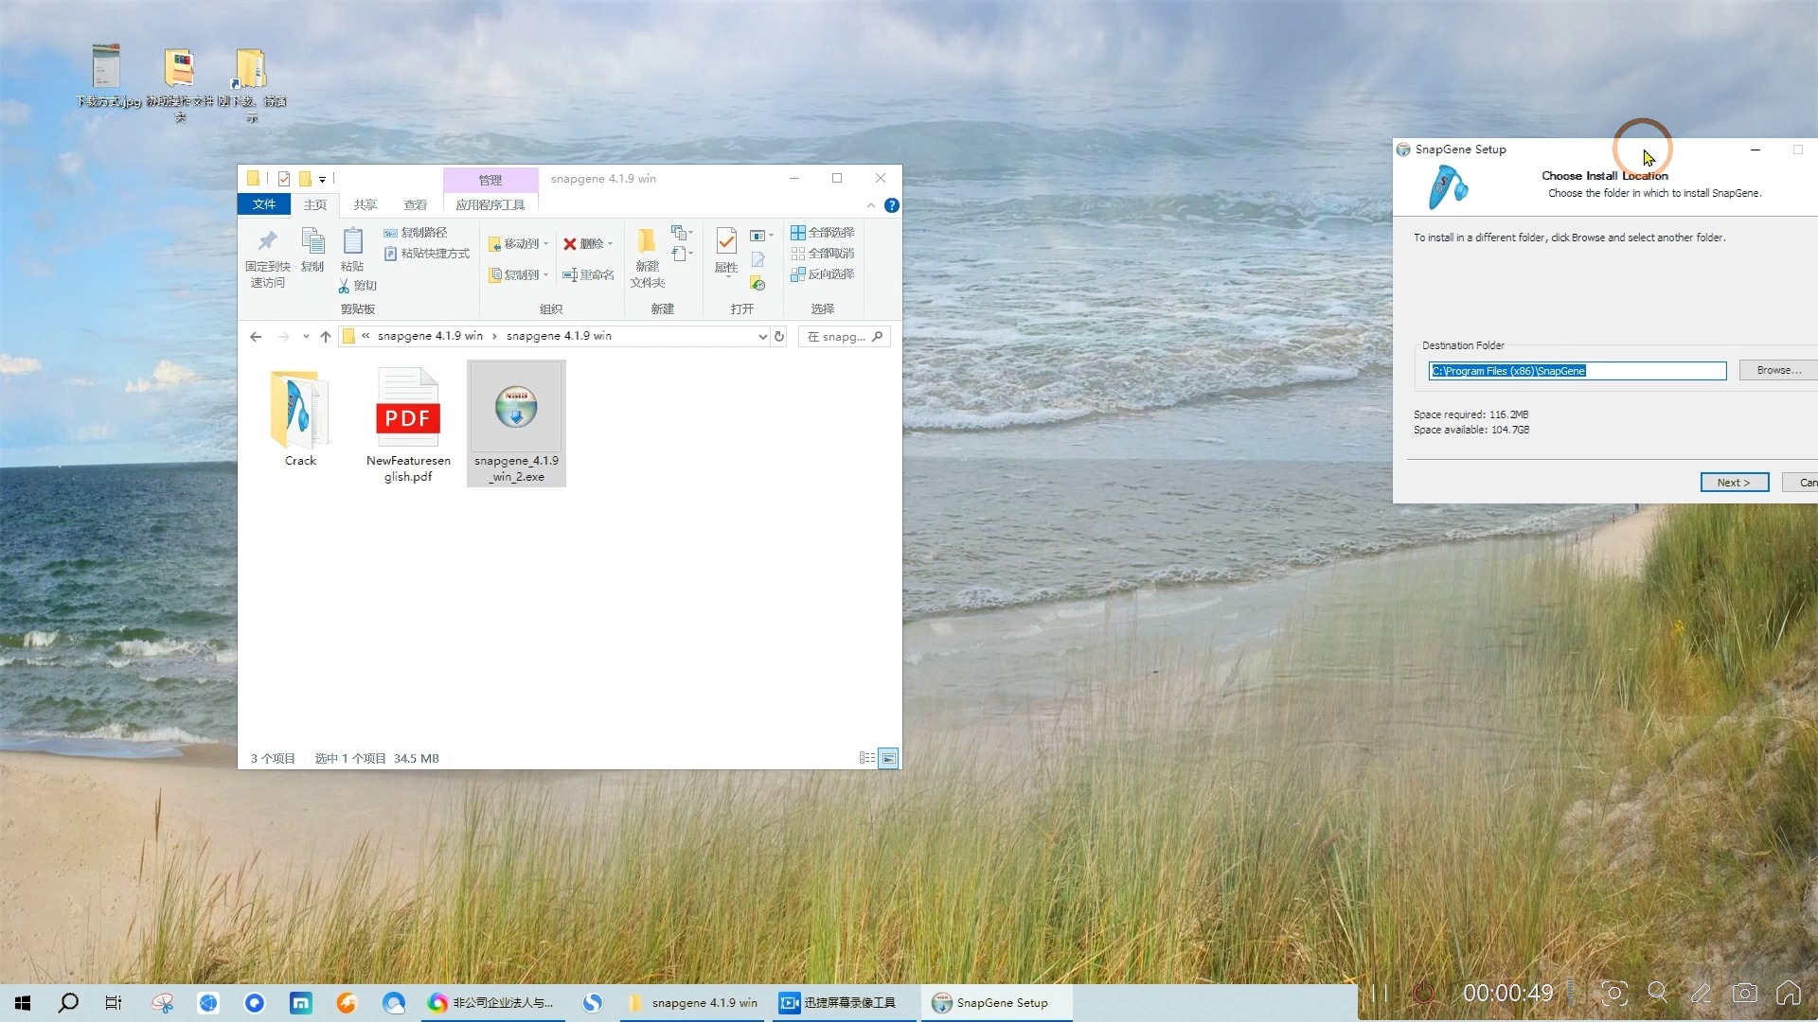The image size is (1818, 1022).
Task: Switch to the Home (主页) ribbon tab
Action: 315,204
